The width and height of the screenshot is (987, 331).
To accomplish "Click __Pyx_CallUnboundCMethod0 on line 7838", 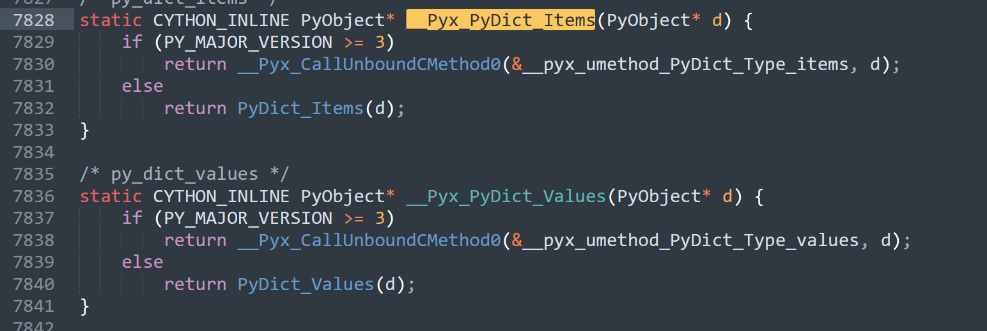I will 369,240.
